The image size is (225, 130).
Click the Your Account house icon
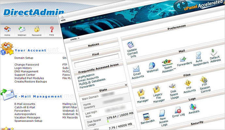tap(7, 48)
